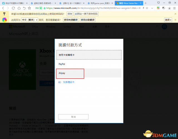
Task: Choose Alipay payment method
Action: coord(89,73)
